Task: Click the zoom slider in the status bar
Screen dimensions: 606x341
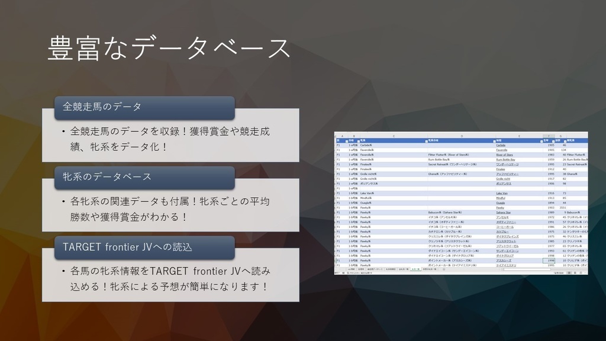Action: [x=586, y=272]
